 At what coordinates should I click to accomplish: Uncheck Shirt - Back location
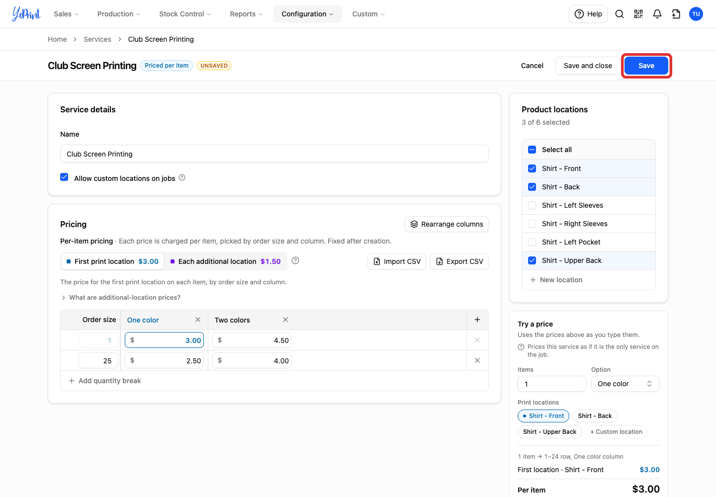[532, 187]
